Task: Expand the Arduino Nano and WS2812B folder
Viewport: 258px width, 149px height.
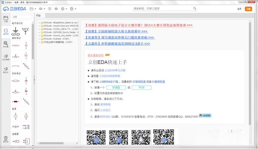Action: 39,26
